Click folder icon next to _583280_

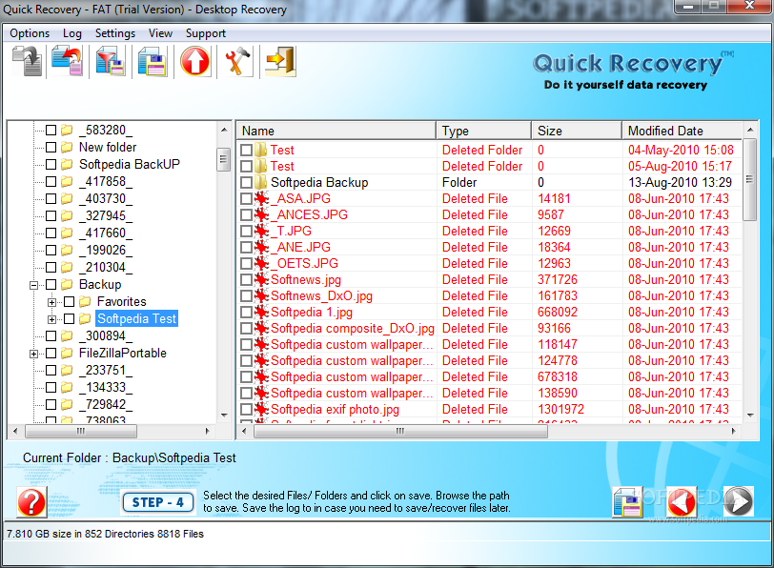pyautogui.click(x=67, y=131)
